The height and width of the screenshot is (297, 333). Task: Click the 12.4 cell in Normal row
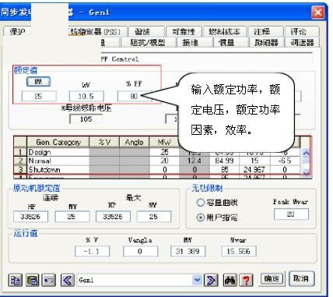[195, 161]
